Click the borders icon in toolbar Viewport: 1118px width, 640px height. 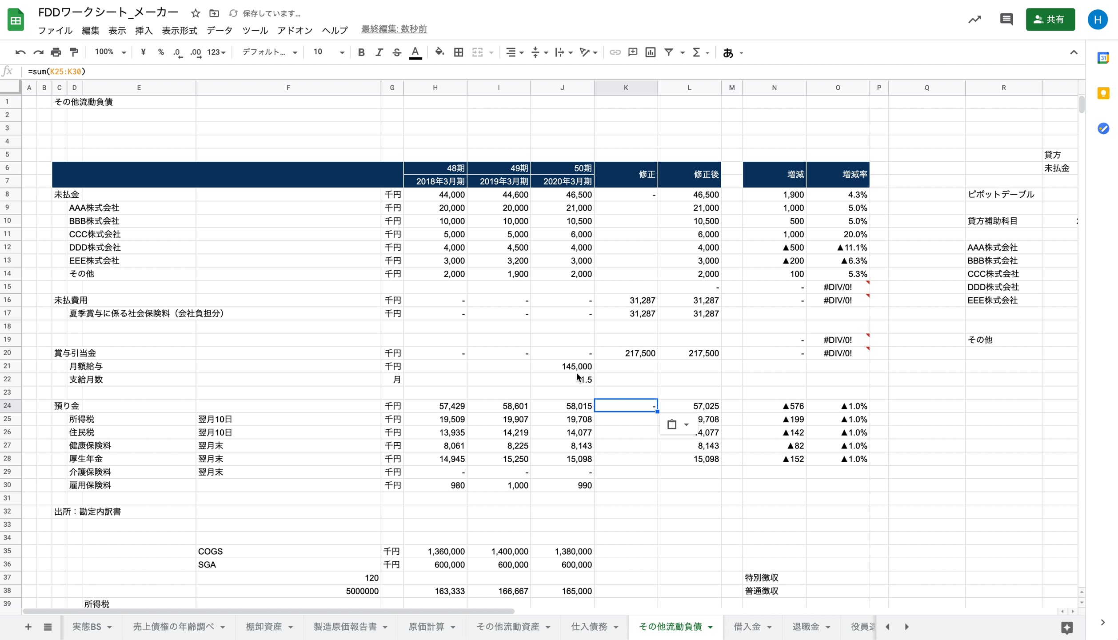[458, 52]
